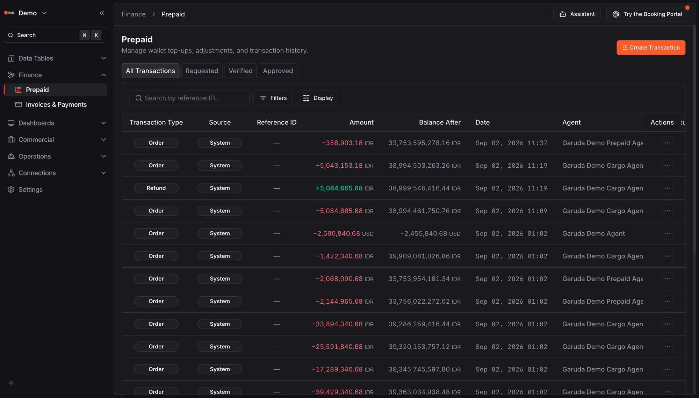Click the +5,084,665.68 IDR amount
Screen dimensions: 699x398
pos(345,188)
